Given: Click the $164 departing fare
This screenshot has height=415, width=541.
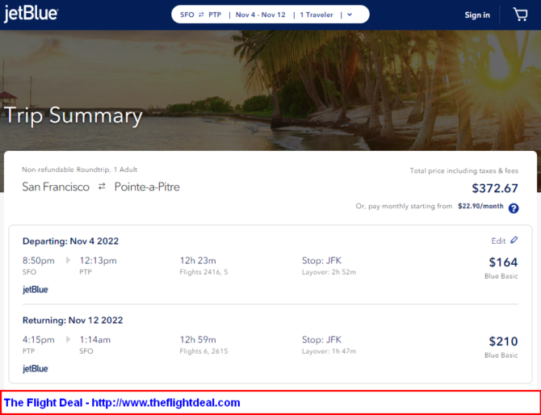Looking at the screenshot, I should click(x=503, y=262).
